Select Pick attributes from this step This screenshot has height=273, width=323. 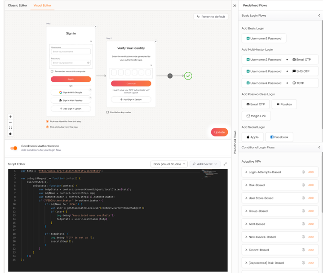pyautogui.click(x=47, y=127)
